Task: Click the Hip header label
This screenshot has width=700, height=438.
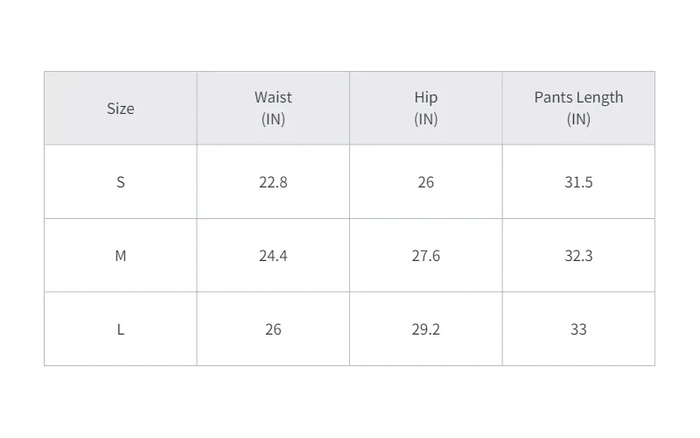Action: [x=426, y=97]
